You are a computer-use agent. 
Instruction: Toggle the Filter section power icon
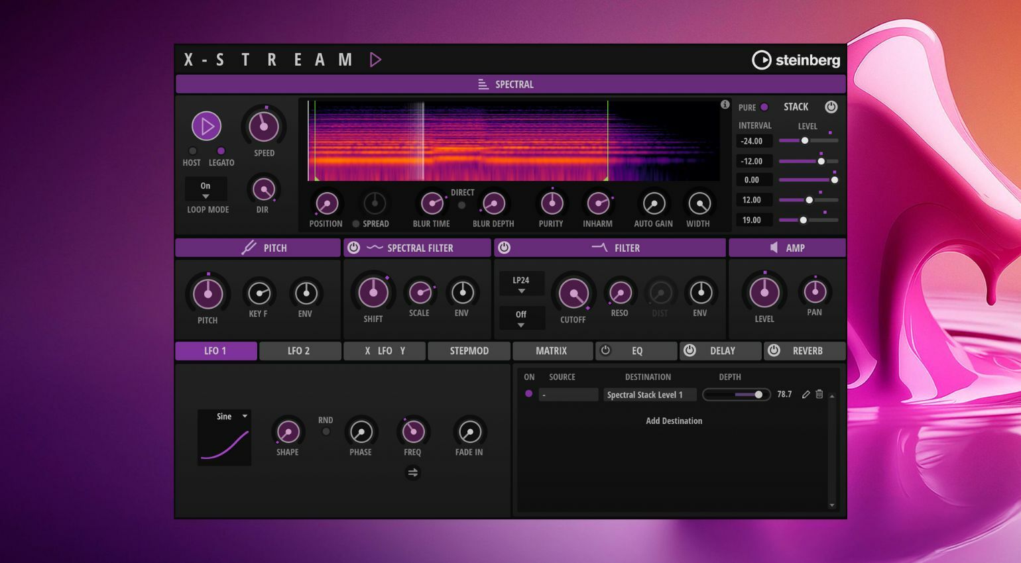[x=504, y=248]
